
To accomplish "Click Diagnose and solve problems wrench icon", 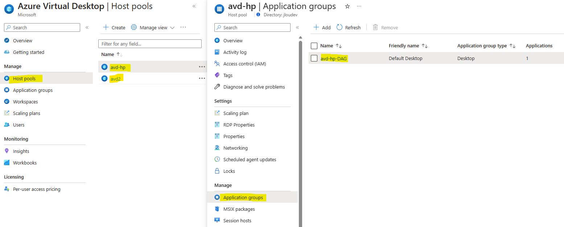I will [217, 87].
